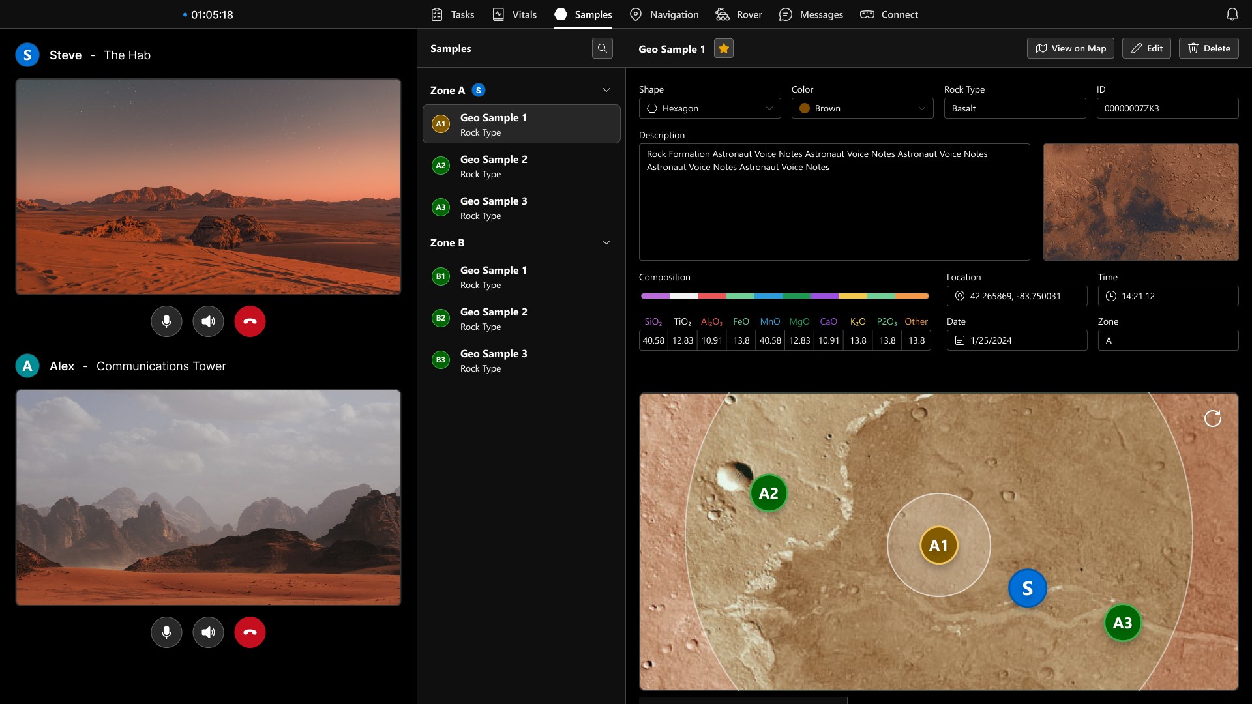This screenshot has height=704, width=1252.
Task: Click the blue S marker on map
Action: [1027, 589]
